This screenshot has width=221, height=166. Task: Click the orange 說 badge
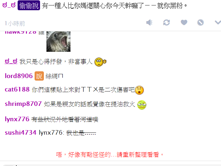coord(39,76)
